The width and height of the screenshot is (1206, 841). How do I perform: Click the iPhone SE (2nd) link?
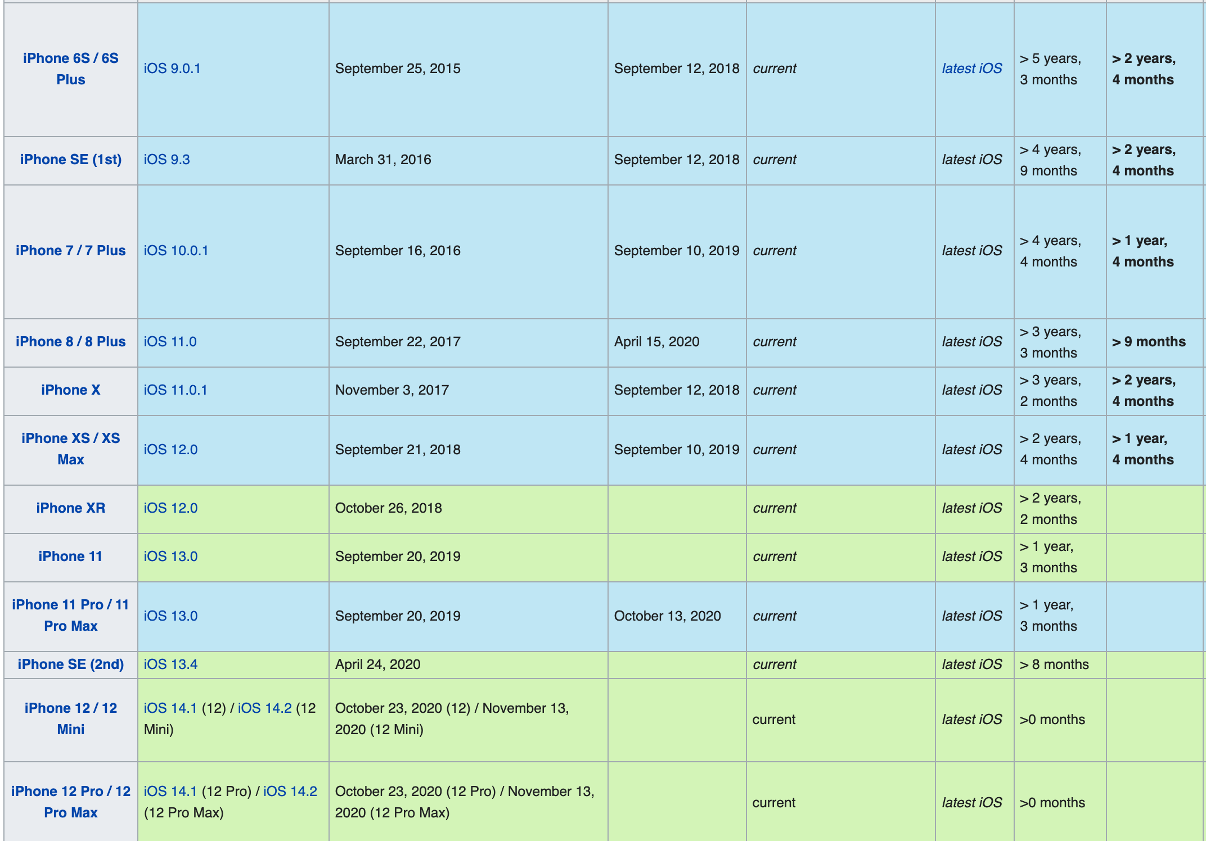point(71,664)
